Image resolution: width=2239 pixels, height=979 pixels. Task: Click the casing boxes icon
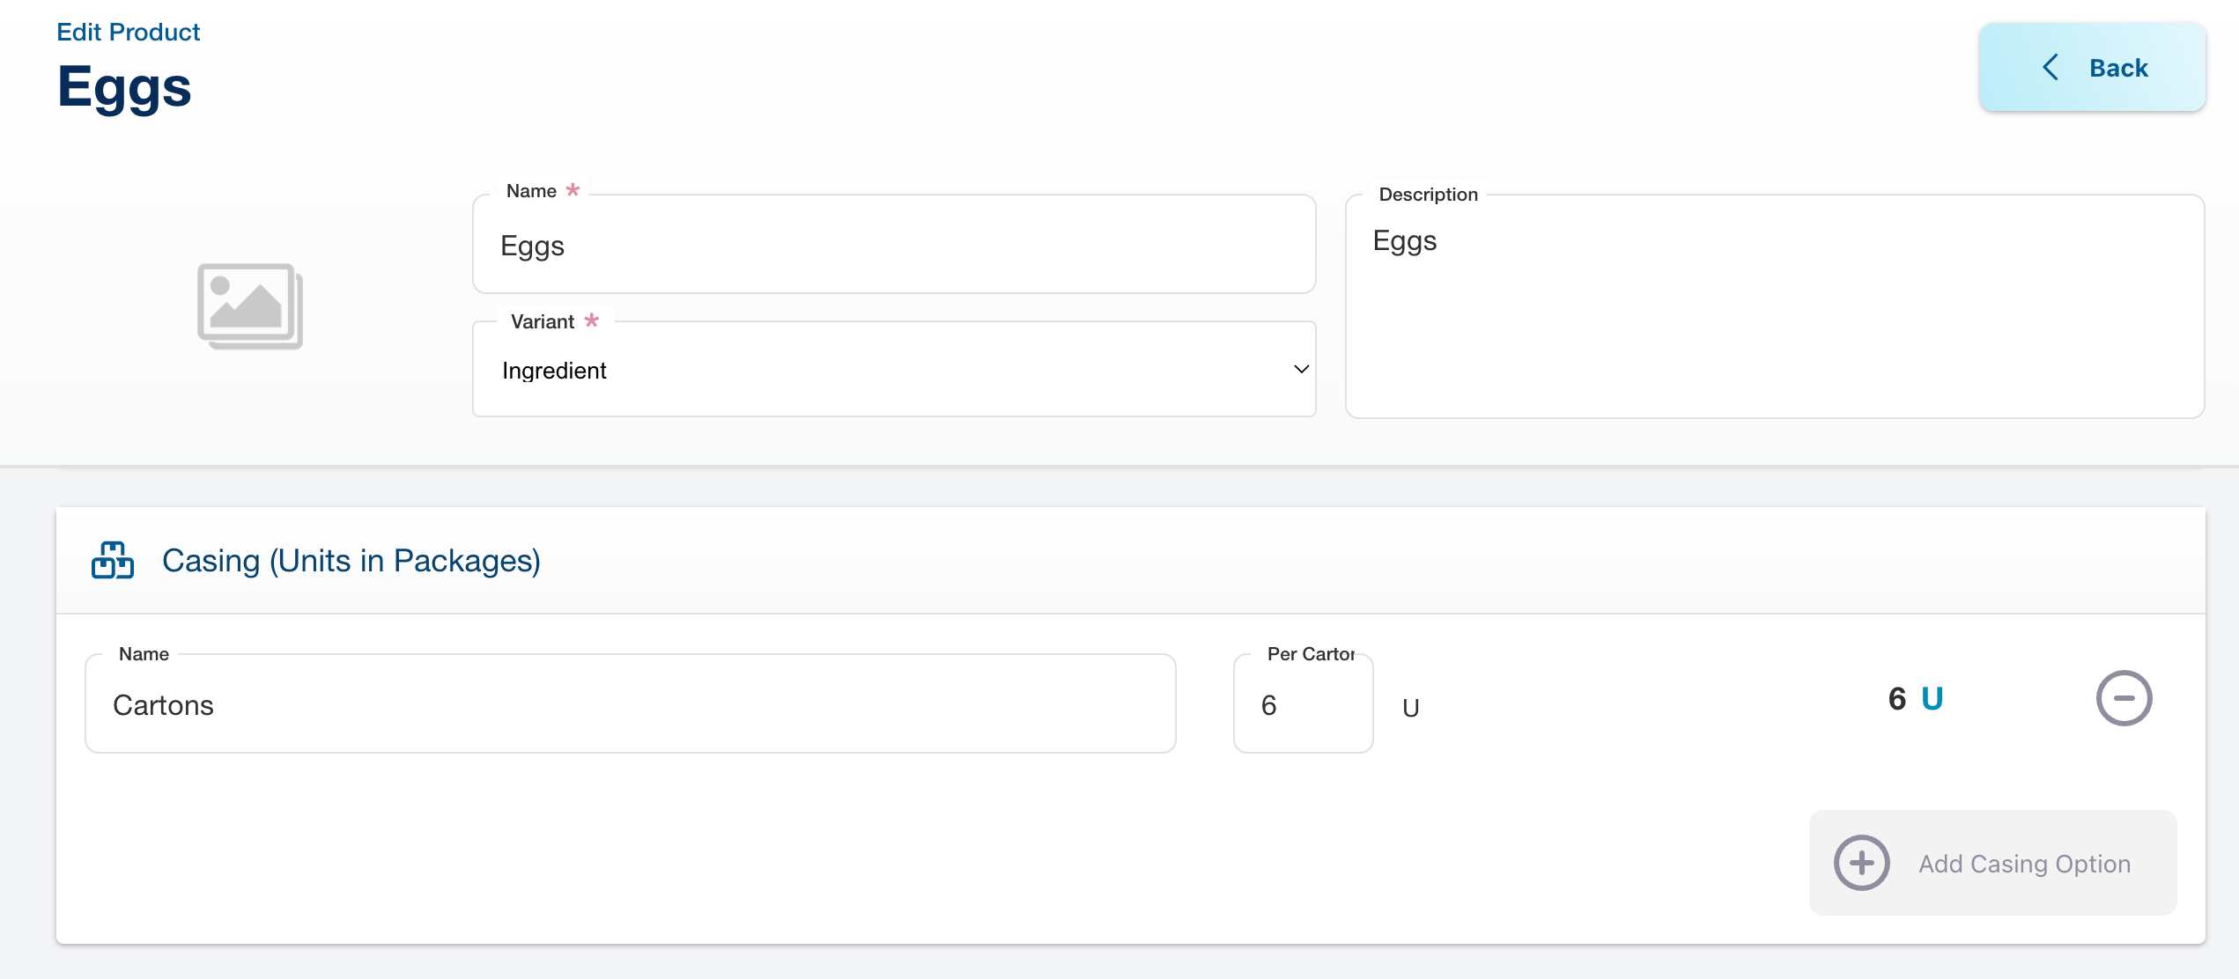tap(113, 560)
